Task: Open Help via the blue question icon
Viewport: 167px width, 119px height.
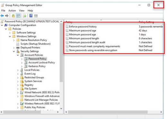Action: point(31,16)
